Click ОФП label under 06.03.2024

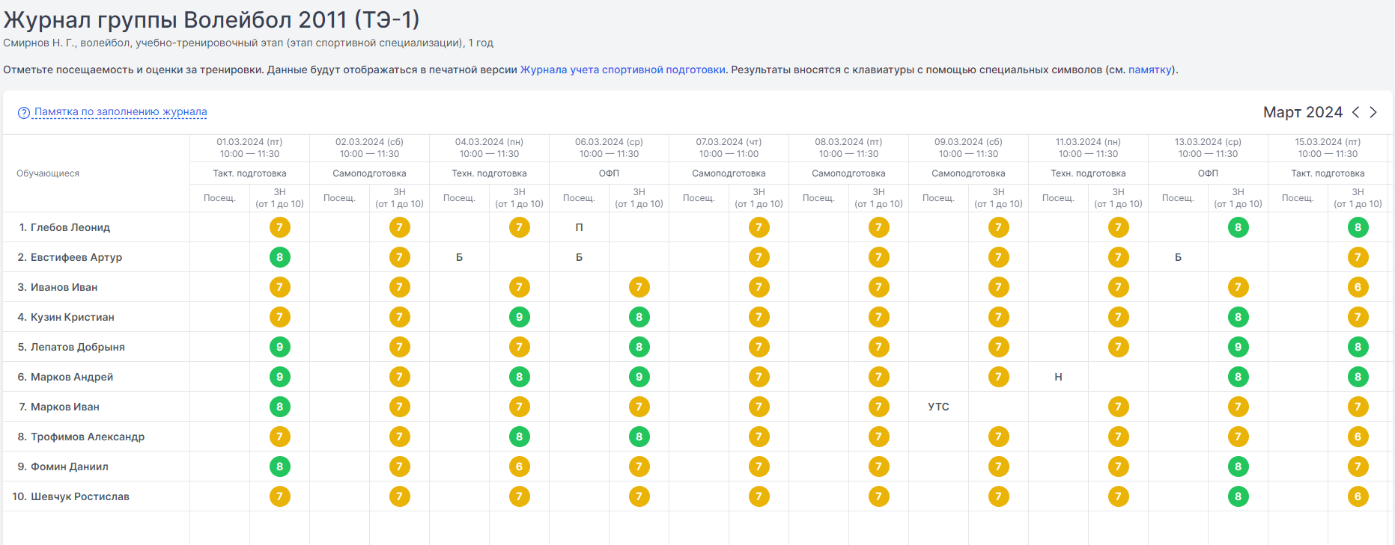609,173
